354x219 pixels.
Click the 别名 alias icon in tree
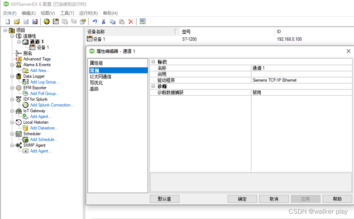[x=19, y=54]
